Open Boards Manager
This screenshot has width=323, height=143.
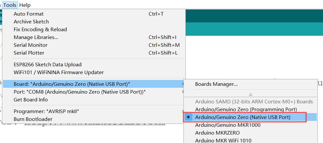[x=216, y=84]
